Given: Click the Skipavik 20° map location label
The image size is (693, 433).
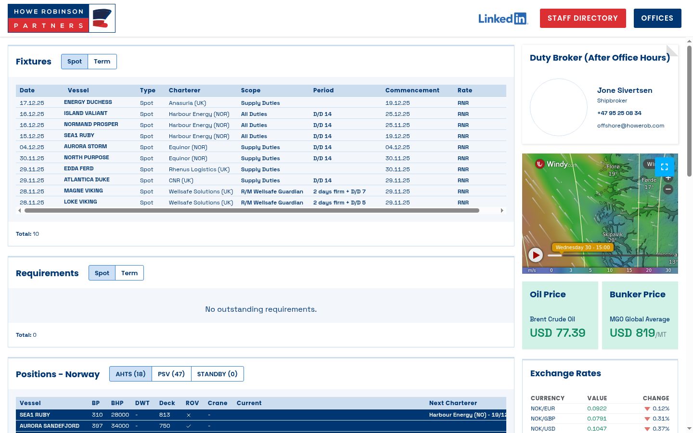Looking at the screenshot, I should tap(613, 237).
